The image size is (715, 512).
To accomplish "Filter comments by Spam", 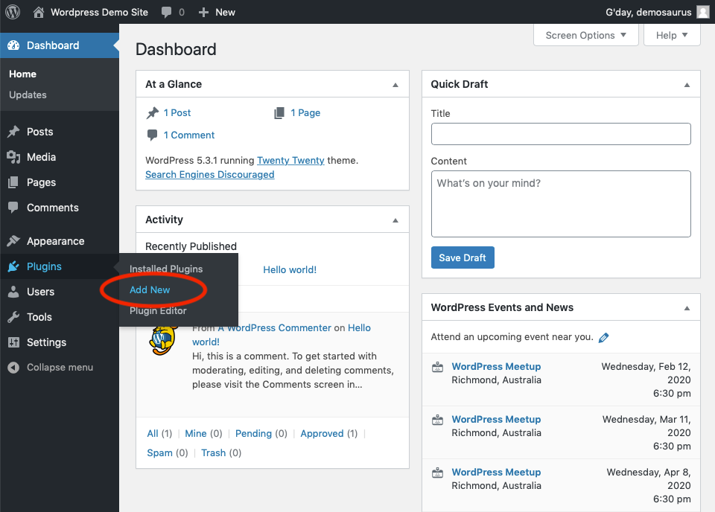I will (x=159, y=452).
